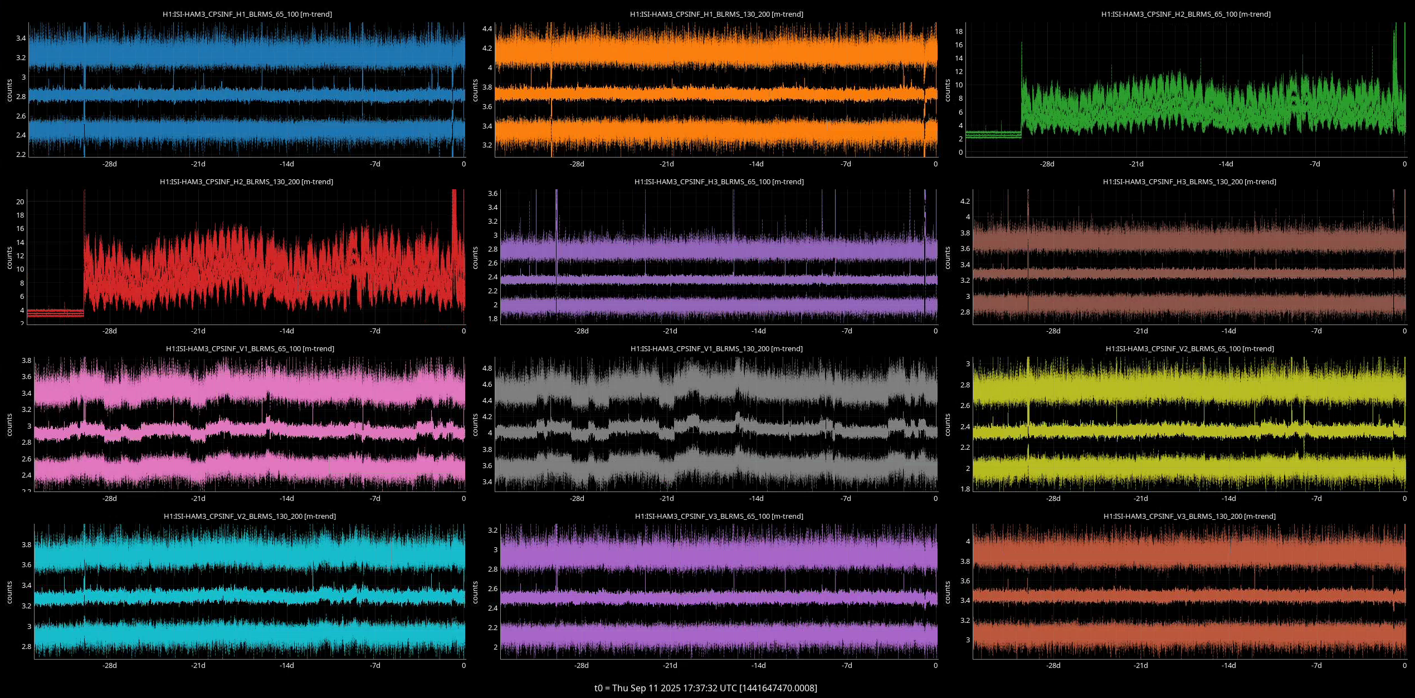Viewport: 1415px width, 698px height.
Task: Click the V2_BLRMS_65_100 plot title
Action: click(x=1189, y=348)
